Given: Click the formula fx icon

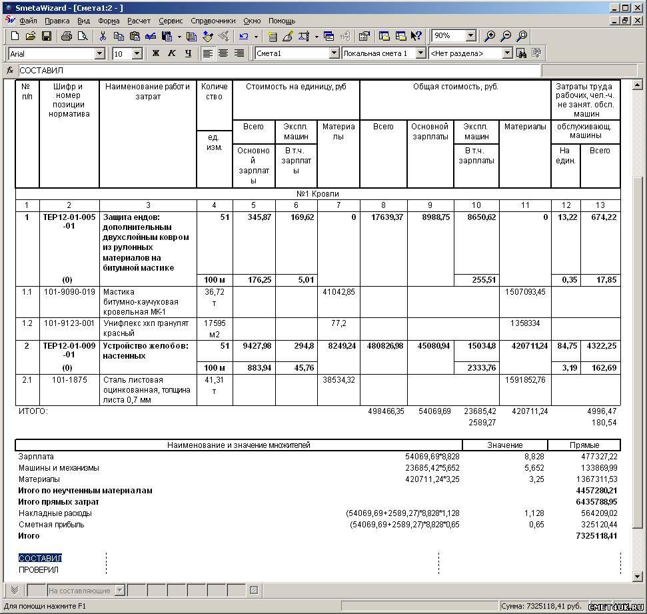Looking at the screenshot, I should point(10,71).
